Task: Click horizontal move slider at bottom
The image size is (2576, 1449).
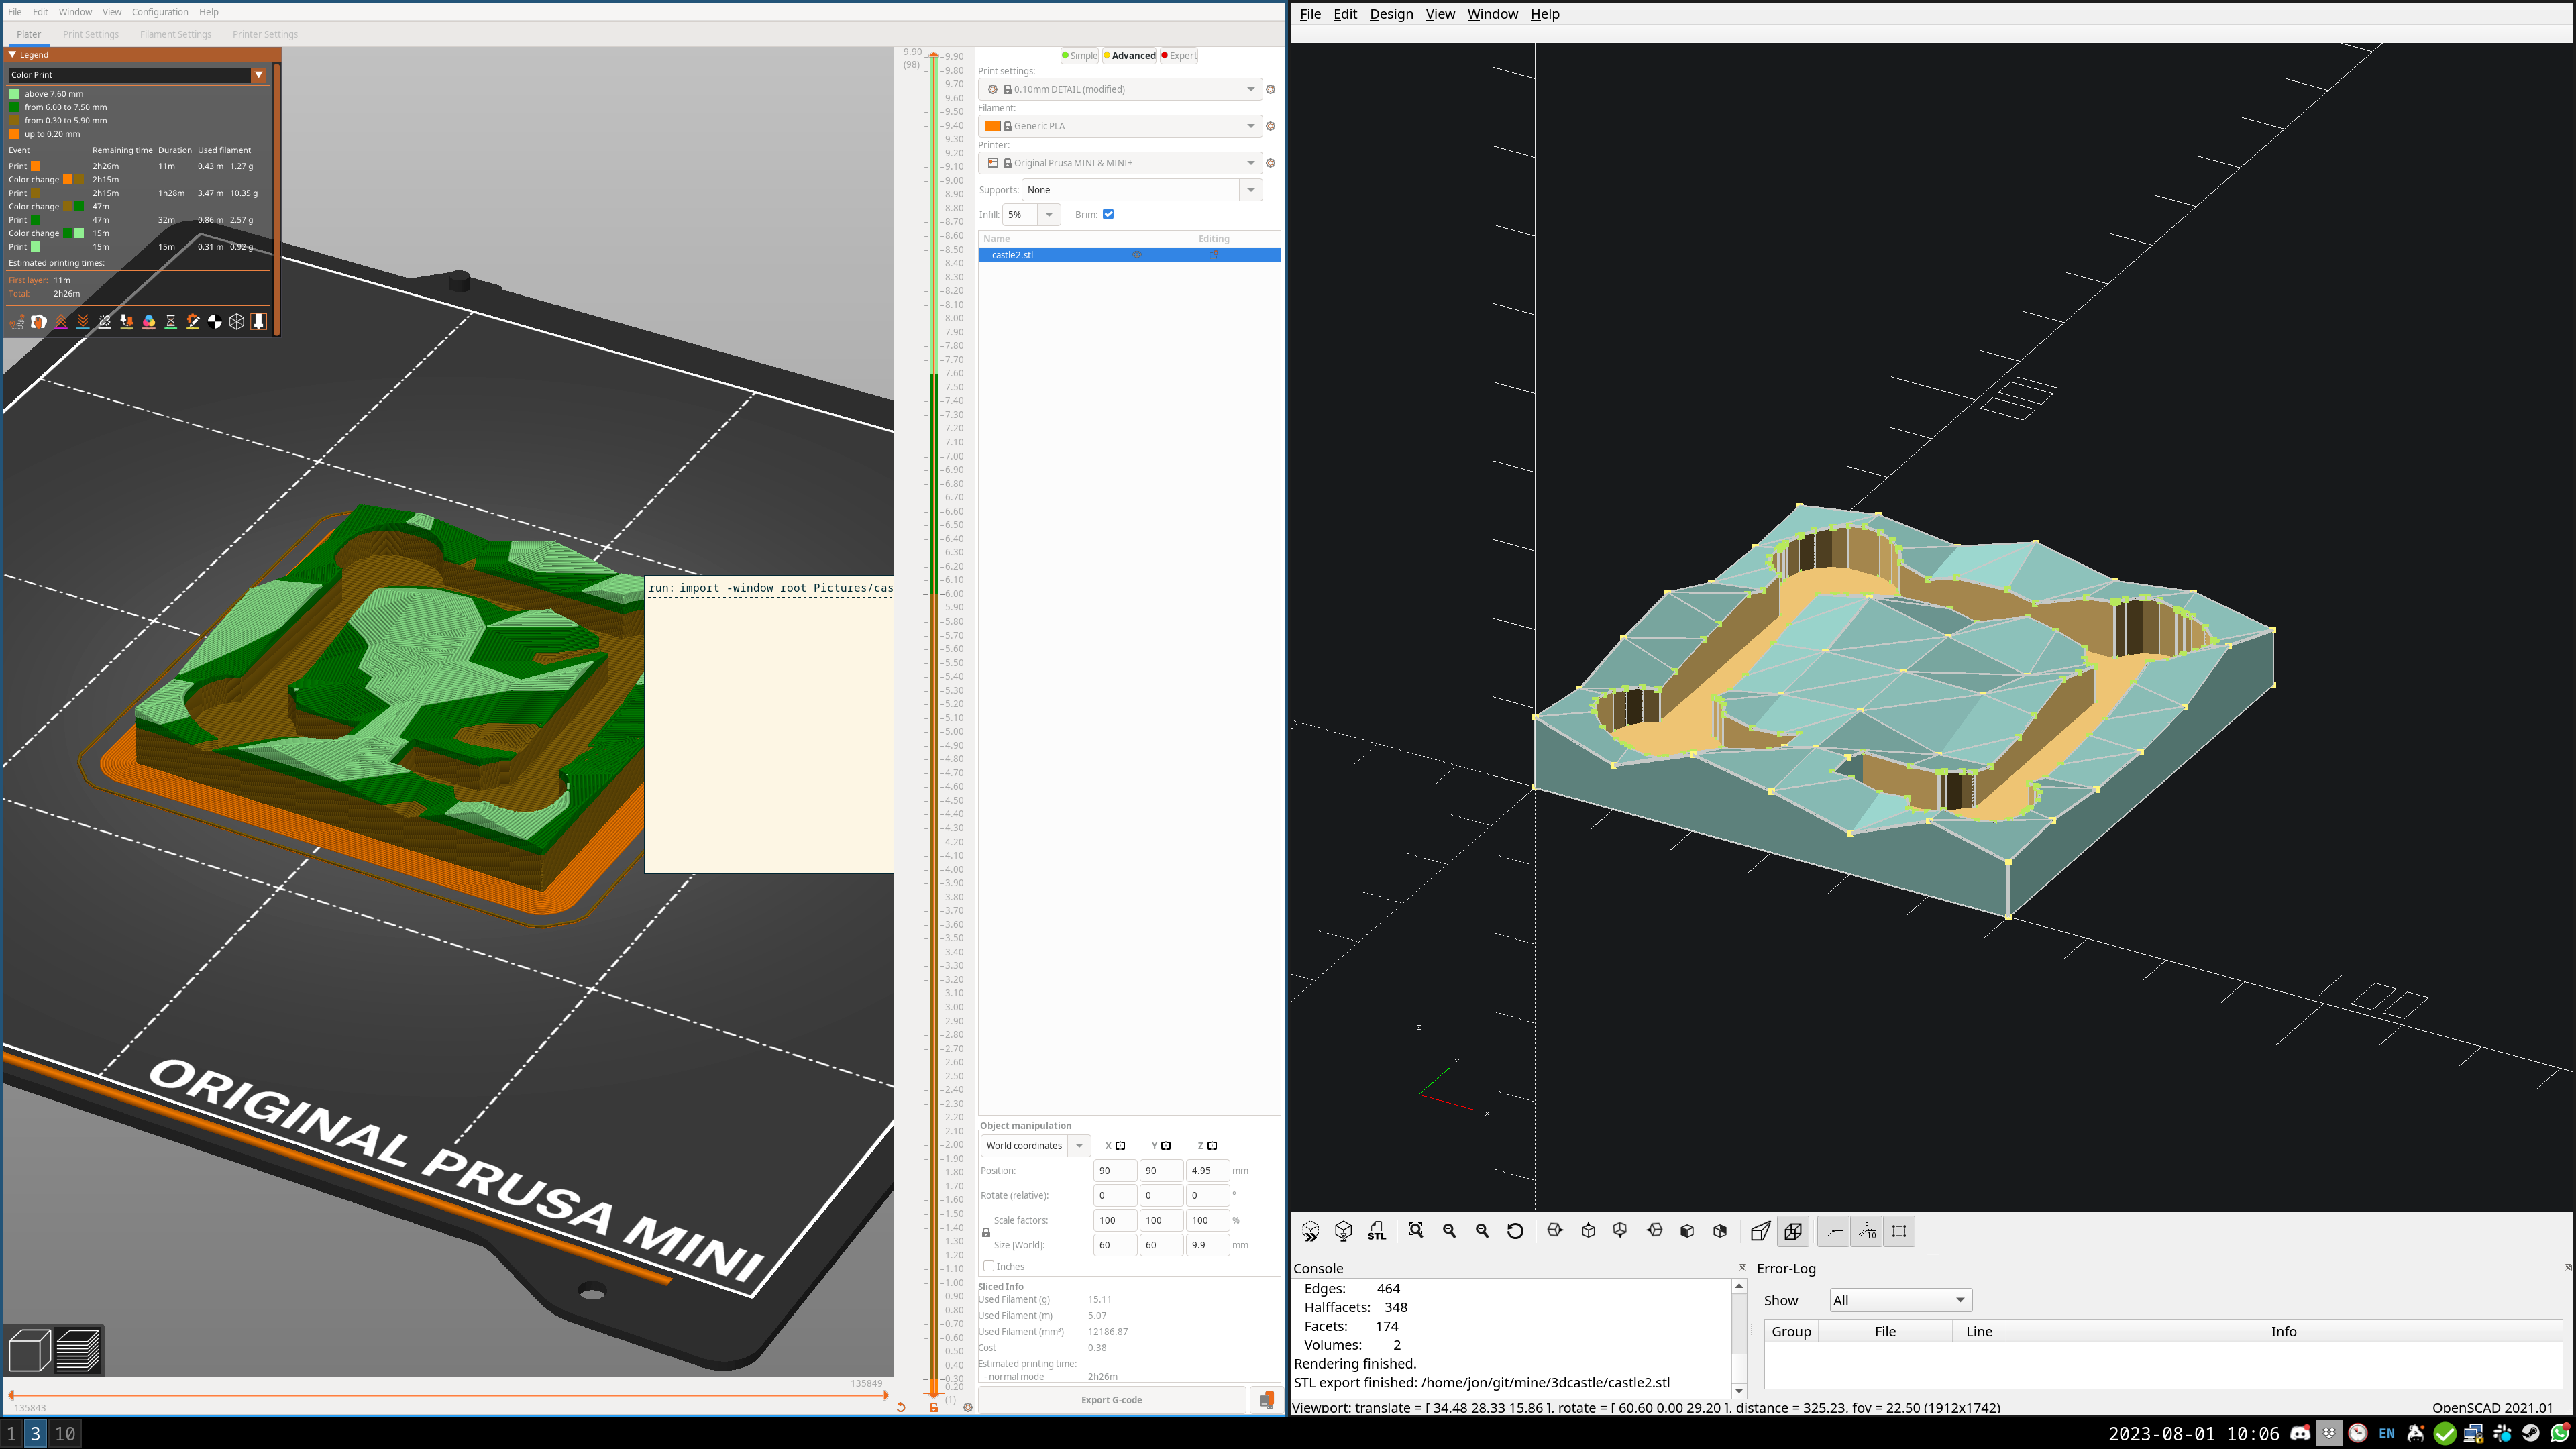Action: tap(447, 1395)
